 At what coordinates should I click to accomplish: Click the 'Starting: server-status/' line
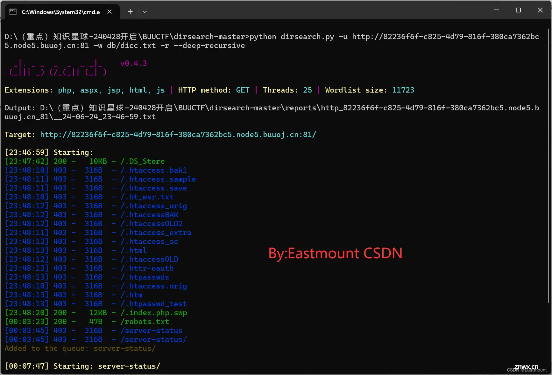pyautogui.click(x=82, y=366)
